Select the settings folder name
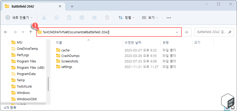 67,67
